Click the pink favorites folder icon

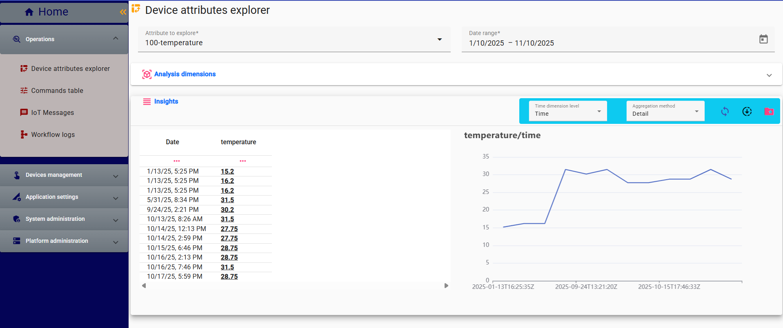(769, 111)
